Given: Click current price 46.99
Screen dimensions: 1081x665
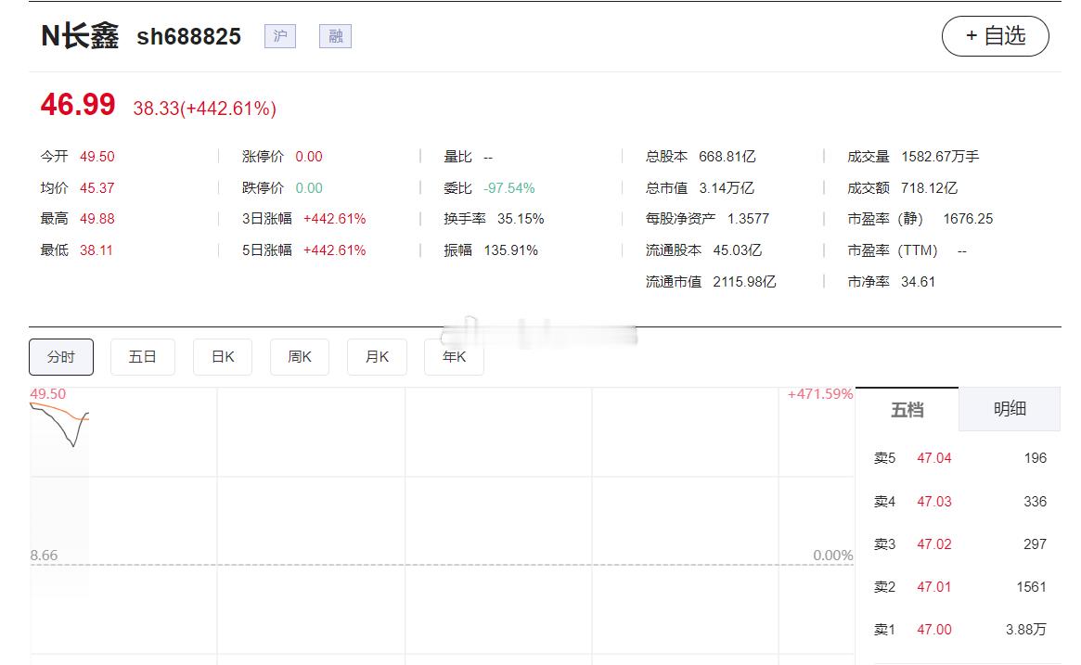Looking at the screenshot, I should [77, 105].
